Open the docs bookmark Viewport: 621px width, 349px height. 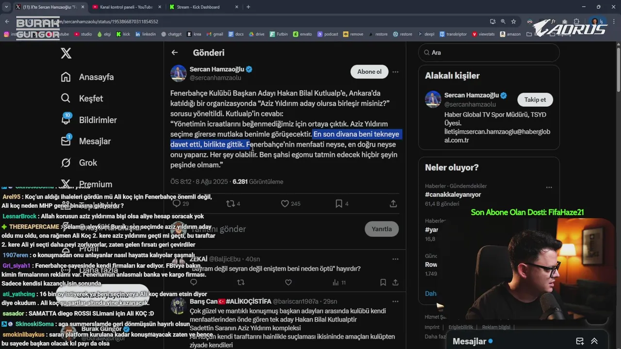pos(236,34)
